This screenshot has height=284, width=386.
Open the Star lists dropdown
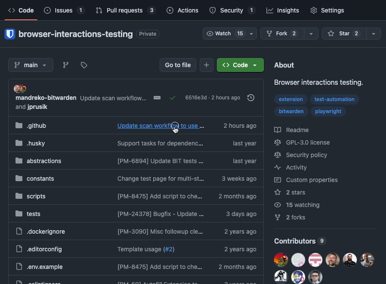pyautogui.click(x=374, y=34)
